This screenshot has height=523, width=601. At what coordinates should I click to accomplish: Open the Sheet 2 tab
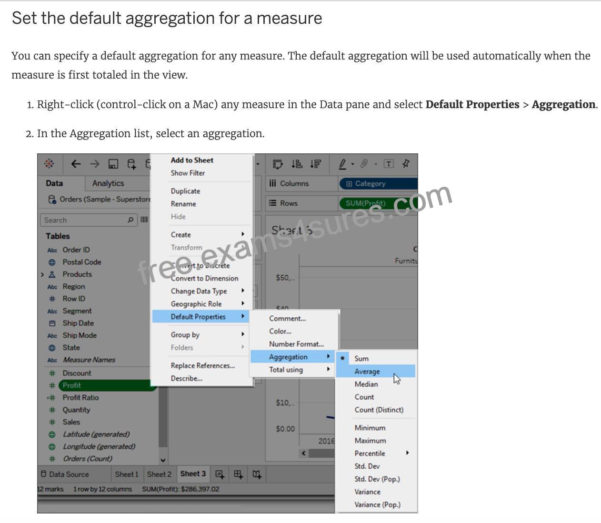tap(159, 474)
